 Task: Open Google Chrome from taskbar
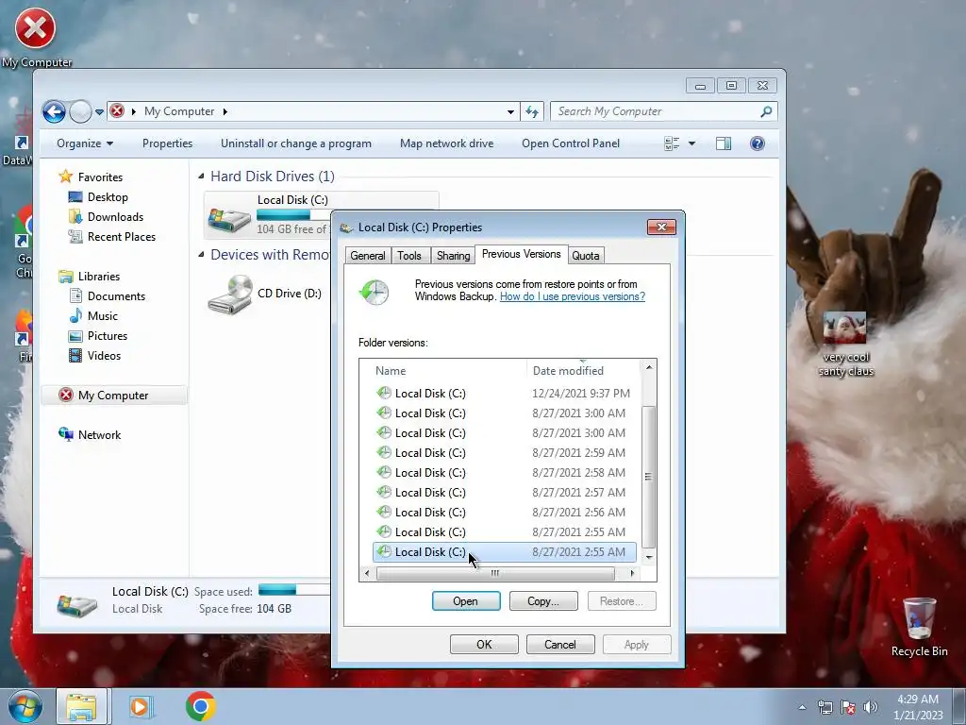pyautogui.click(x=200, y=706)
